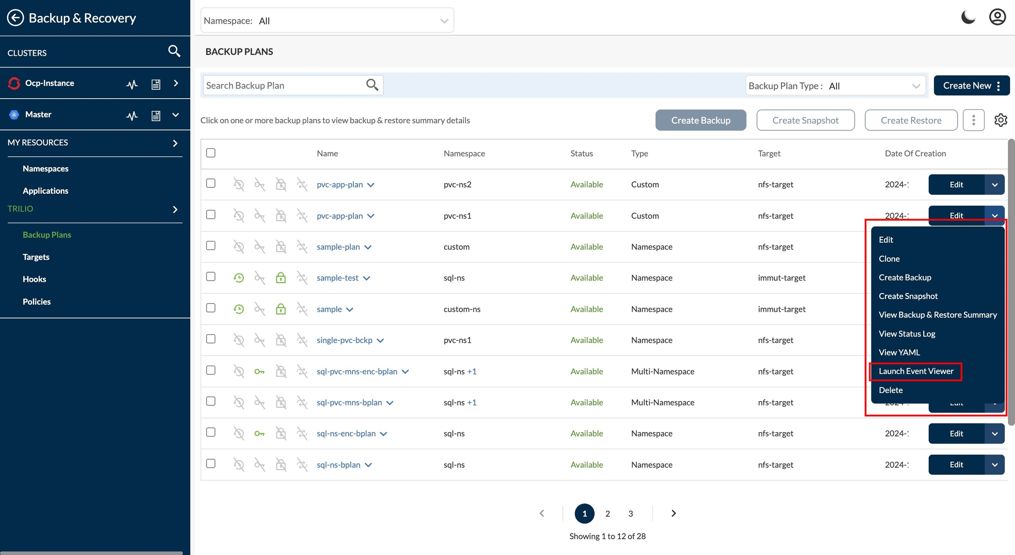Image resolution: width=1015 pixels, height=555 pixels.
Task: Click the encryption key icon for sql-ns-enc-bplan
Action: [259, 434]
